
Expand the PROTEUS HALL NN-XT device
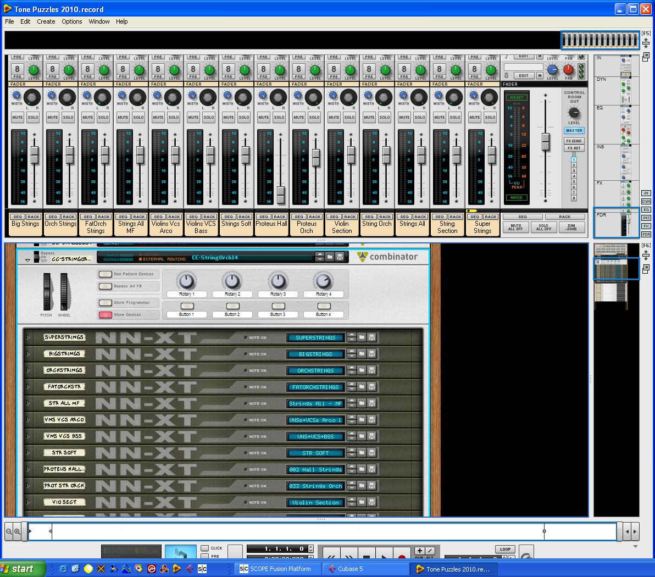(x=28, y=469)
